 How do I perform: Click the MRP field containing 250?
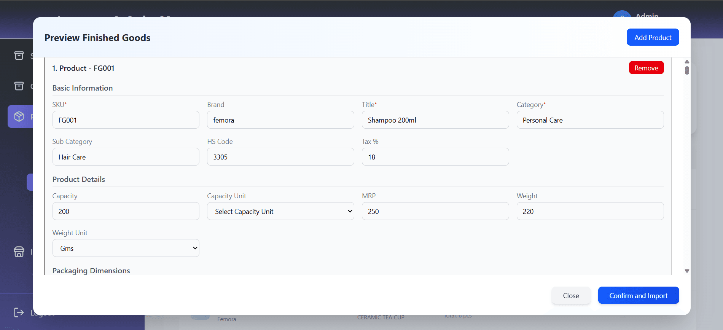pos(435,211)
